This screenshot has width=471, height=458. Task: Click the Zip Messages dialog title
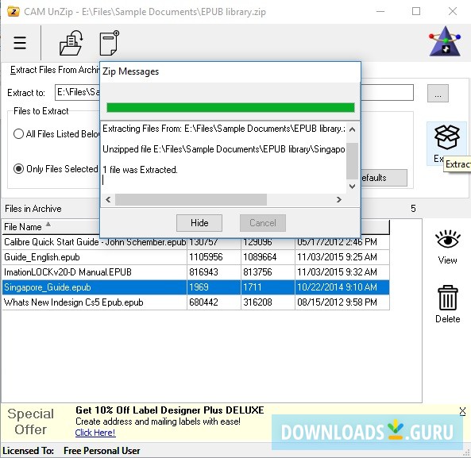[131, 71]
